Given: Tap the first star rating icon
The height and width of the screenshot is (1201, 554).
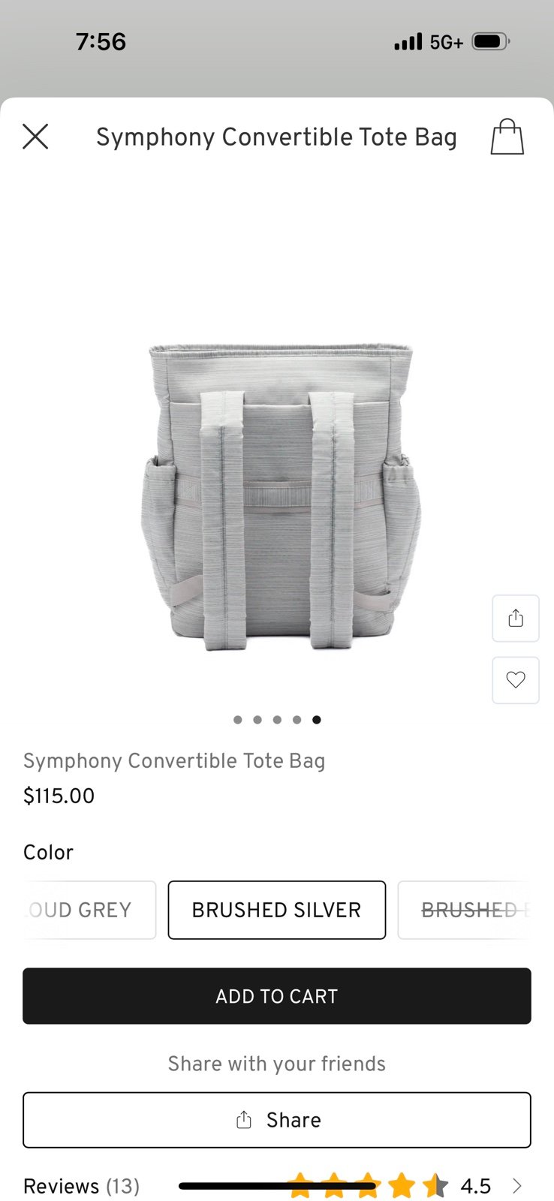Looking at the screenshot, I should (300, 1186).
